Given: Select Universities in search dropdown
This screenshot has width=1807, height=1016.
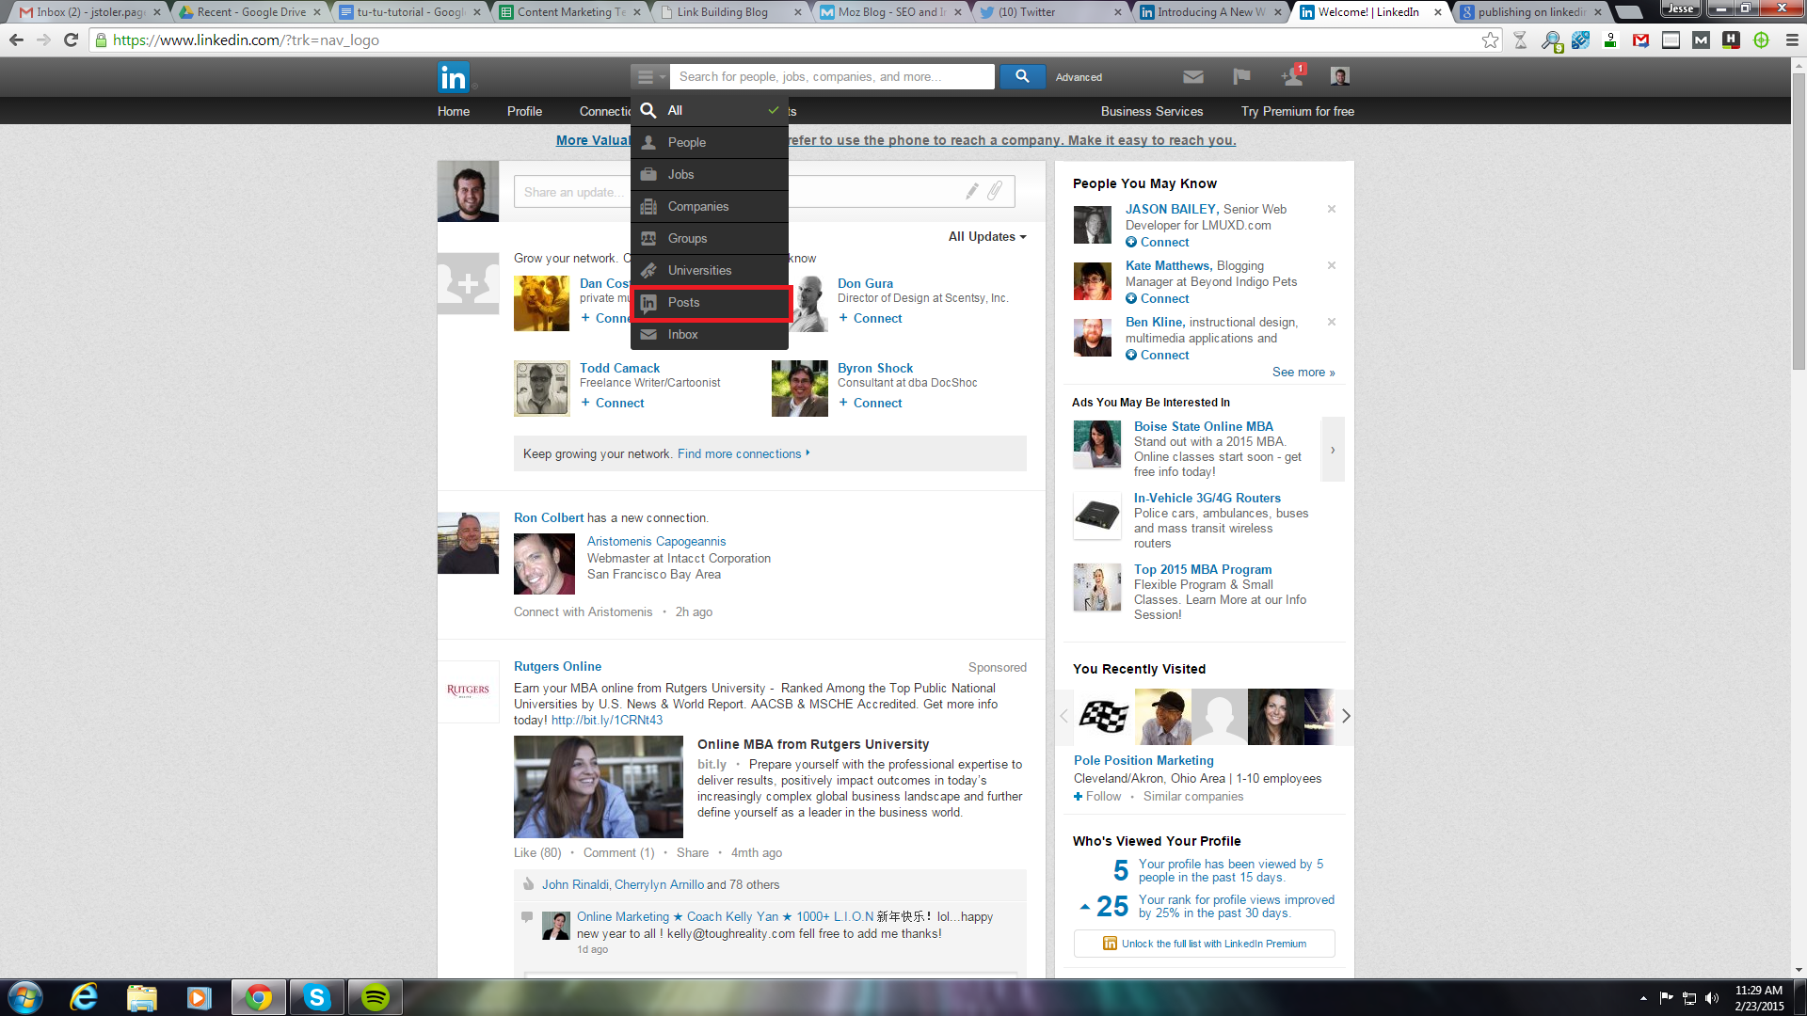Looking at the screenshot, I should click(710, 270).
